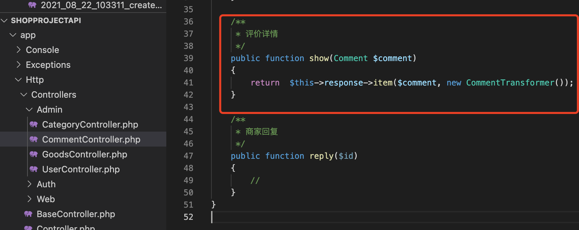This screenshot has height=230, width=579.
Task: Click the PHP icon beside the 2021_08_22 migration file
Action: 32,5
